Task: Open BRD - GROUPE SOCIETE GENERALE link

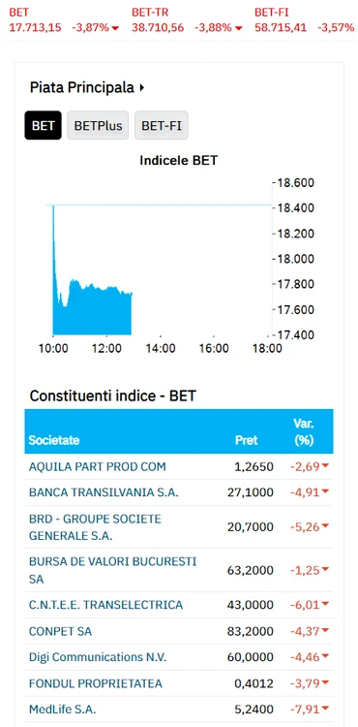Action: (x=95, y=527)
